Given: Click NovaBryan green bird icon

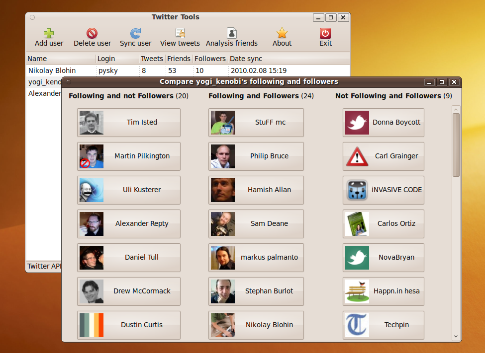Looking at the screenshot, I should pyautogui.click(x=357, y=257).
